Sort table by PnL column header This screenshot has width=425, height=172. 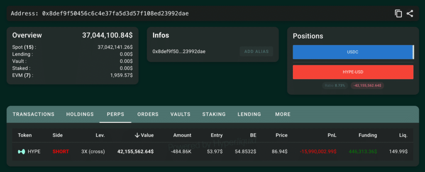point(332,135)
